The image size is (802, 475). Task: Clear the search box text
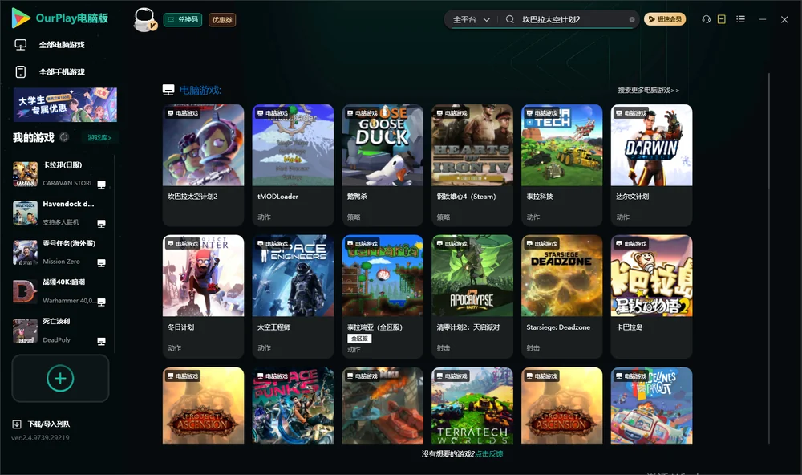click(632, 20)
